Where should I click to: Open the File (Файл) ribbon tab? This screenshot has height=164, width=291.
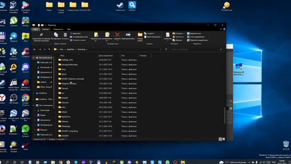click(x=35, y=29)
